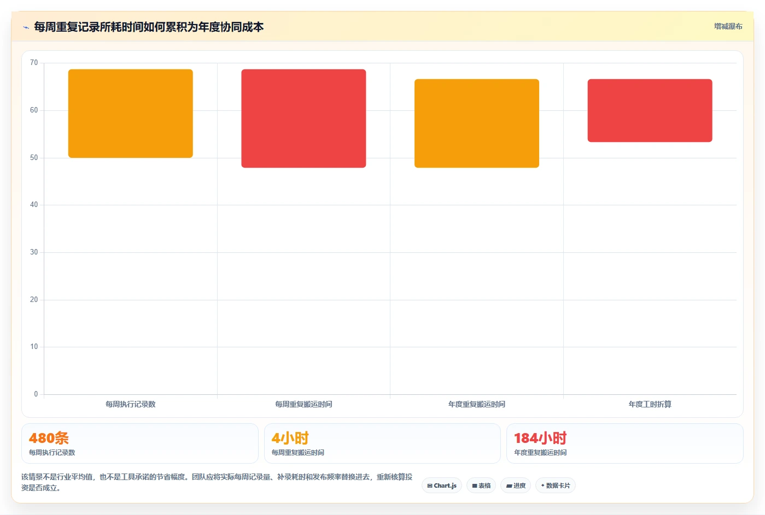The height and width of the screenshot is (515, 765).
Task: Click the x-axis label 年度重复搬运时间
Action: tap(477, 404)
